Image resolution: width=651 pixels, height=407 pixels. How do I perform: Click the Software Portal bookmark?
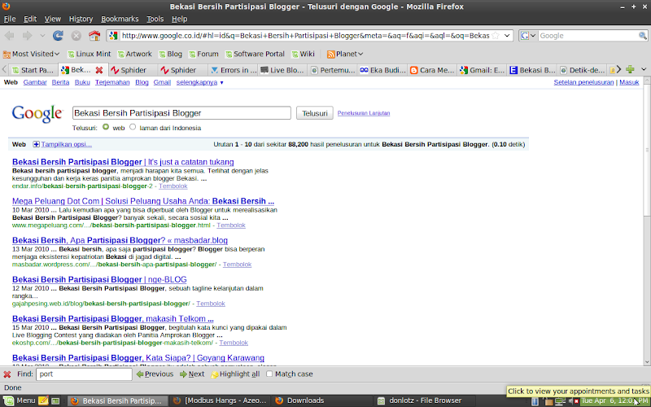tap(255, 54)
